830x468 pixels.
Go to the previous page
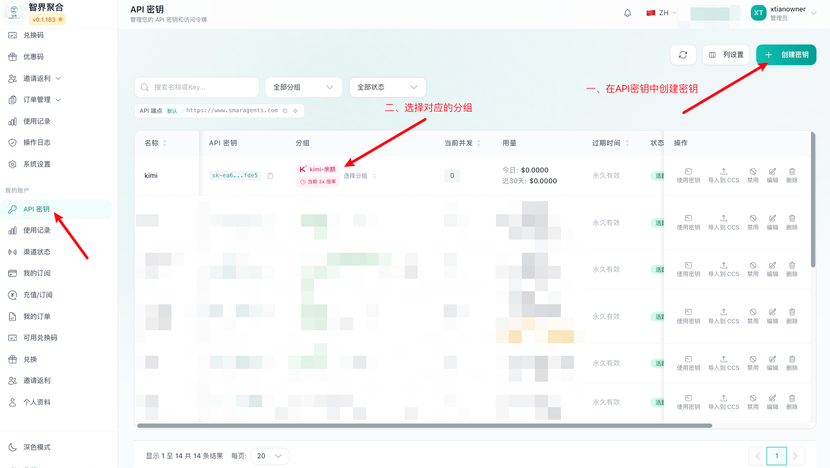pos(758,456)
